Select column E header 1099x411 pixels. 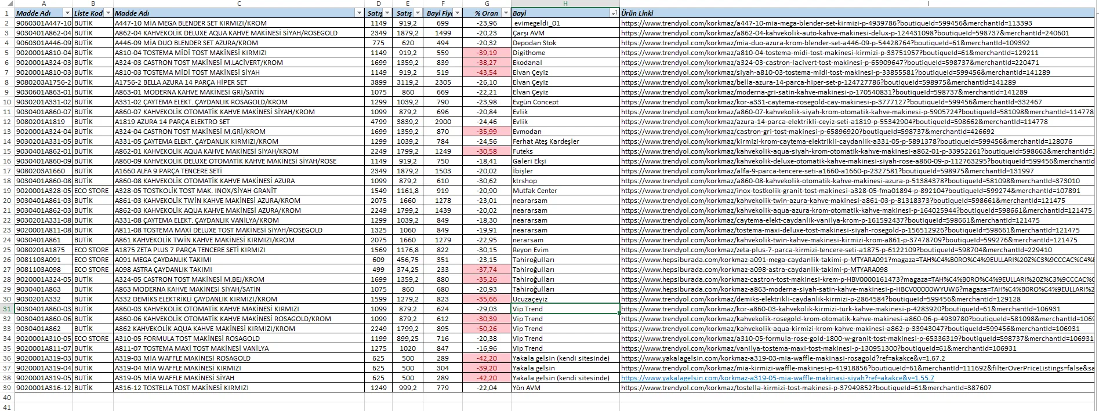pos(408,3)
